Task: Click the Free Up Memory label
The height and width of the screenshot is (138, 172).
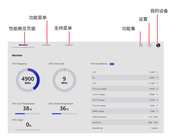Action: tap(99, 64)
